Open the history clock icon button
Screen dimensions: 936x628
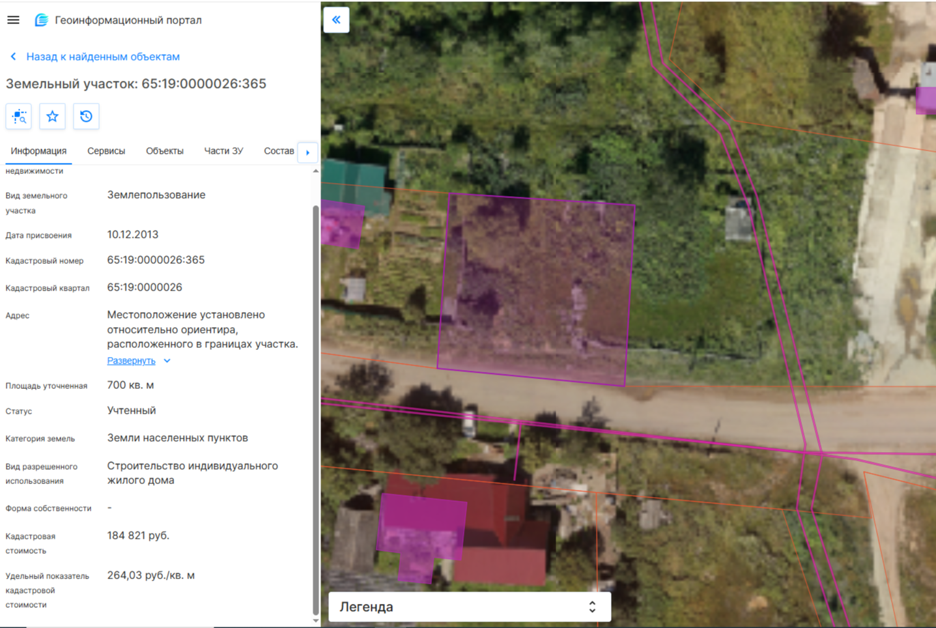(x=86, y=117)
